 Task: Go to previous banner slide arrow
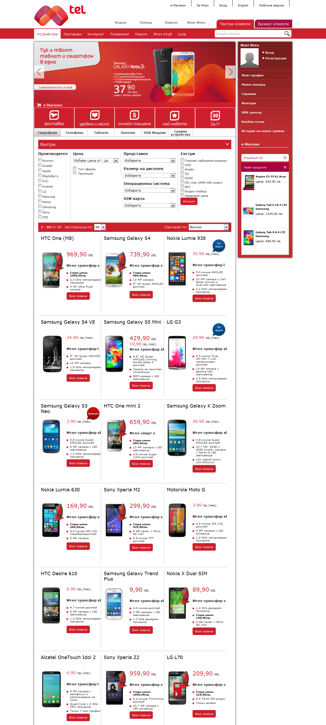pyautogui.click(x=39, y=72)
